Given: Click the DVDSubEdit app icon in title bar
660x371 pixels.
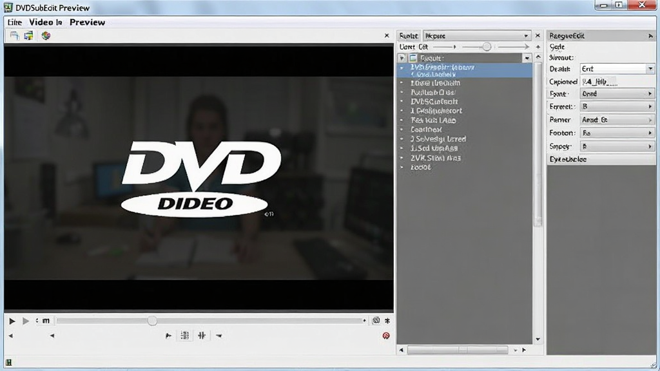Looking at the screenshot, I should coord(8,7).
